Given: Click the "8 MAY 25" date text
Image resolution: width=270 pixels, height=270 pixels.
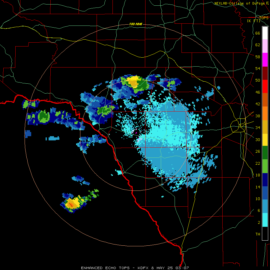Looking at the screenshot, I should [163, 268].
